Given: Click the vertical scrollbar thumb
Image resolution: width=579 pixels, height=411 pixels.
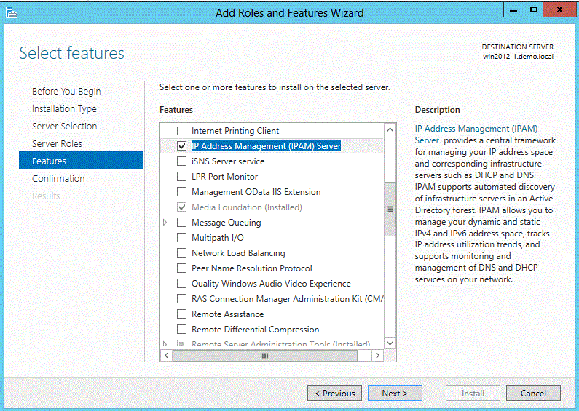Looking at the screenshot, I should (390, 208).
